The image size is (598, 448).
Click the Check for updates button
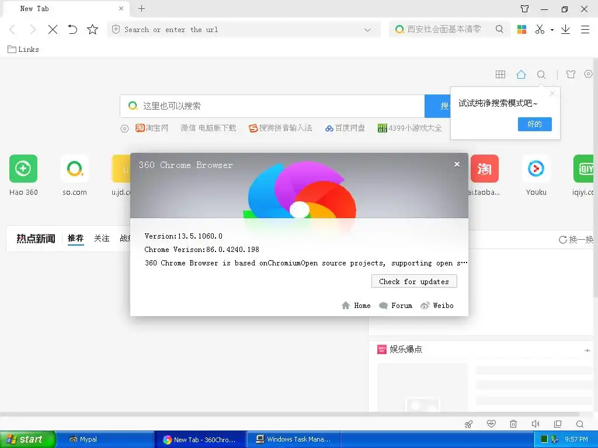tap(414, 281)
